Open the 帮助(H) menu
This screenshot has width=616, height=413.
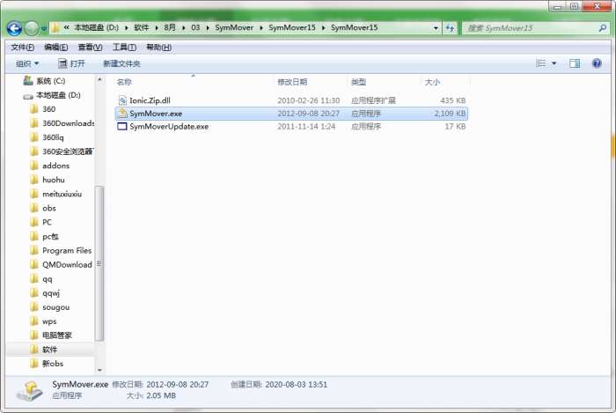pos(158,48)
